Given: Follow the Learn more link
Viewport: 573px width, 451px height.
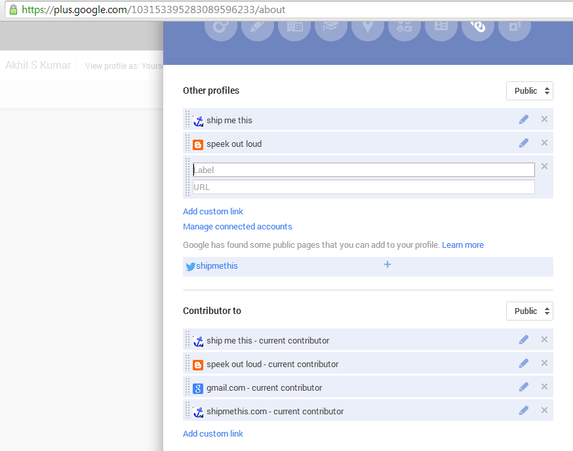Looking at the screenshot, I should click(463, 245).
